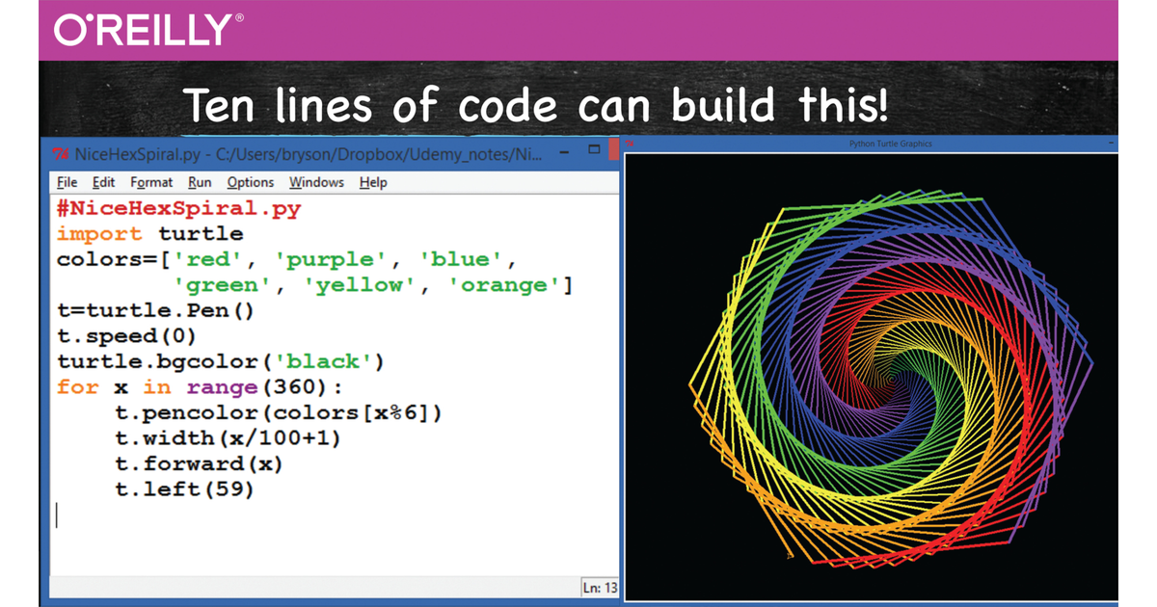Maximize the NiceHexSpiral.py editor window
This screenshot has width=1157, height=607.
[x=592, y=150]
